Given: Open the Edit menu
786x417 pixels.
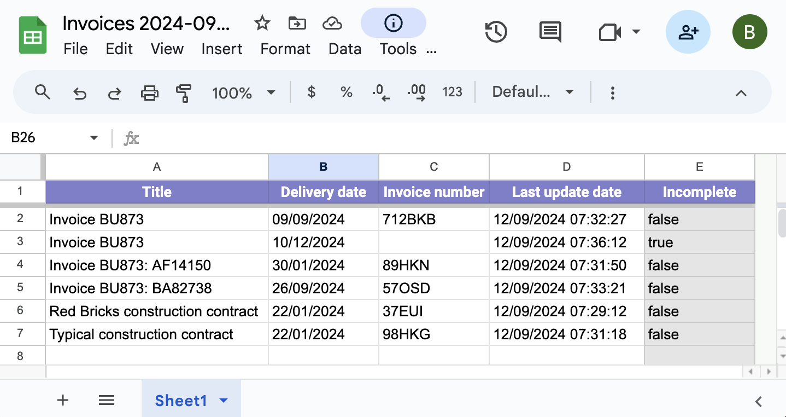Looking at the screenshot, I should click(x=119, y=49).
